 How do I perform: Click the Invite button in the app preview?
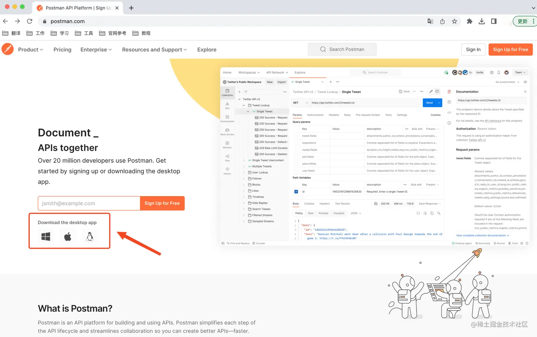[480, 72]
